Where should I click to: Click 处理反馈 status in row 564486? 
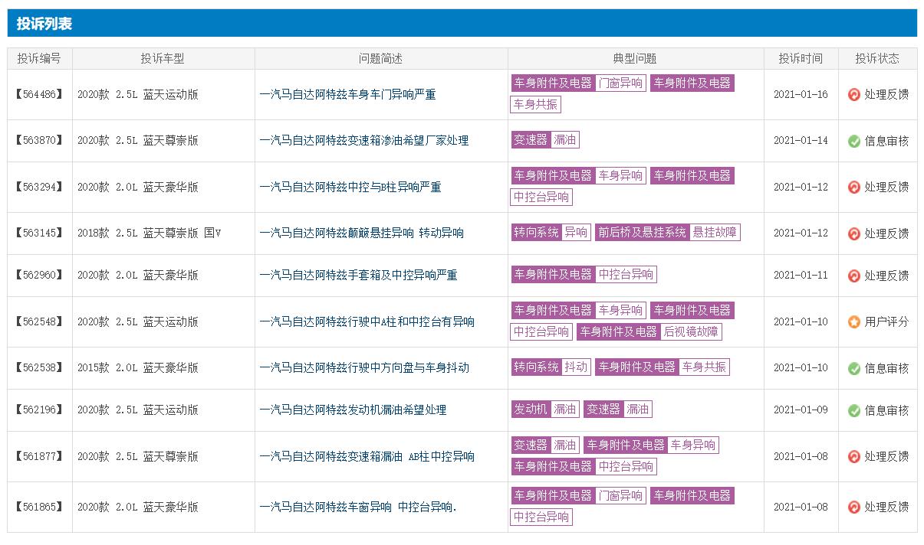click(x=886, y=94)
